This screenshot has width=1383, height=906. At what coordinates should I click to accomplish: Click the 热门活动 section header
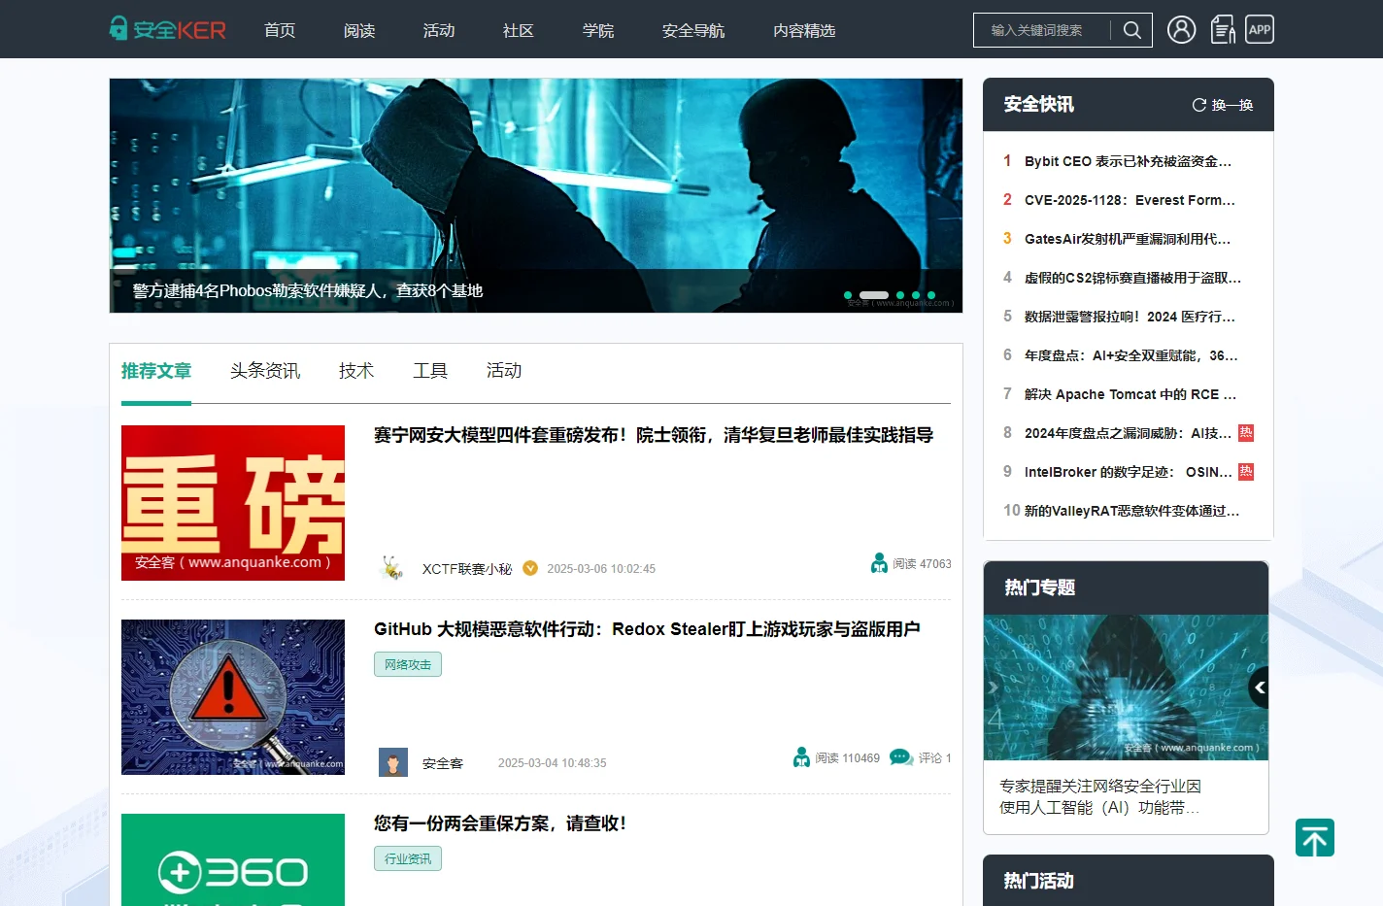pyautogui.click(x=1129, y=881)
